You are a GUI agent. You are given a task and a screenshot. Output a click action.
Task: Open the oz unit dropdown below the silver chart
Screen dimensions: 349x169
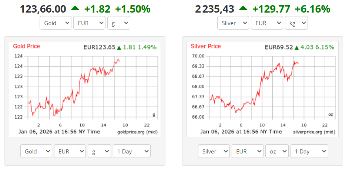click(x=277, y=151)
